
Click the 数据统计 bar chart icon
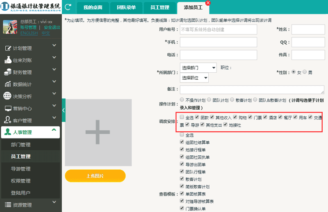point(7,84)
